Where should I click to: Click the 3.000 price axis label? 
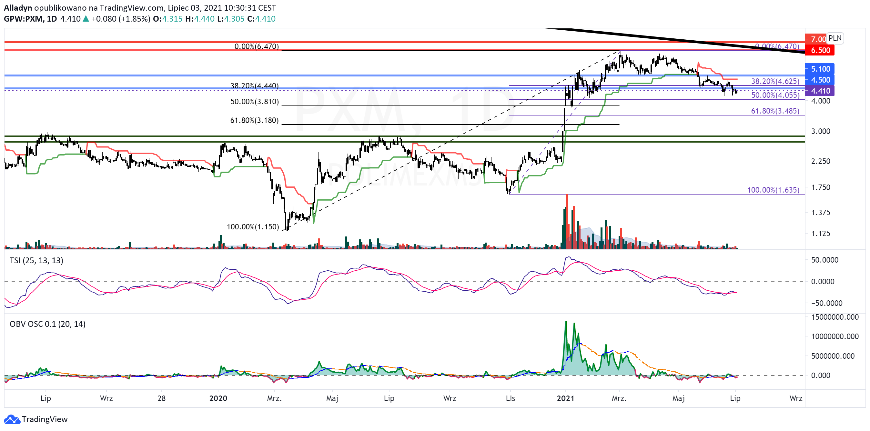[x=821, y=131]
